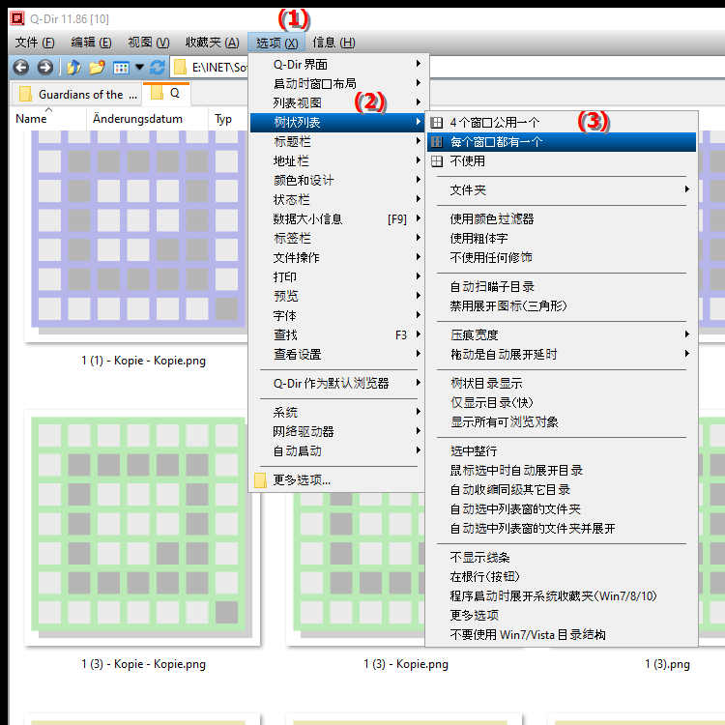Click the new folder icon in toolbar

97,67
